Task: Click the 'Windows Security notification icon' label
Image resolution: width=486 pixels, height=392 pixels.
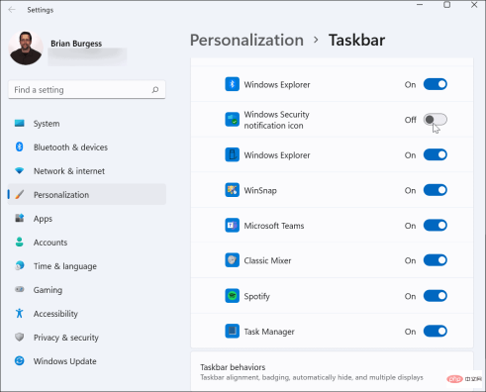Action: (x=276, y=120)
